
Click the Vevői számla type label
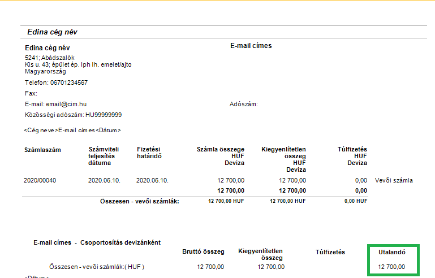click(x=394, y=180)
